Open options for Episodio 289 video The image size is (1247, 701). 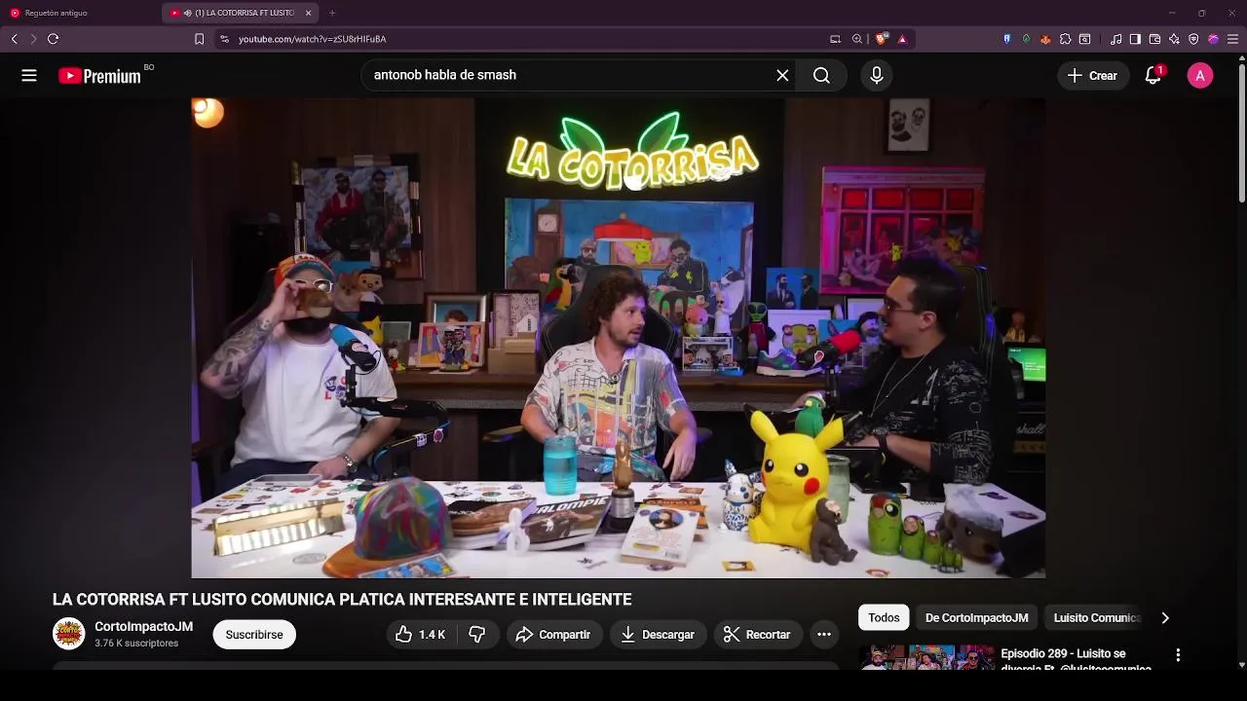click(x=1178, y=655)
